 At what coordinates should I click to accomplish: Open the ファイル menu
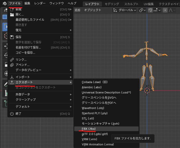pyautogui.click(x=15, y=3)
